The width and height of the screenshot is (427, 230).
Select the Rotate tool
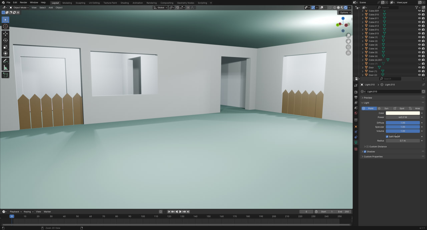pyautogui.click(x=5, y=40)
